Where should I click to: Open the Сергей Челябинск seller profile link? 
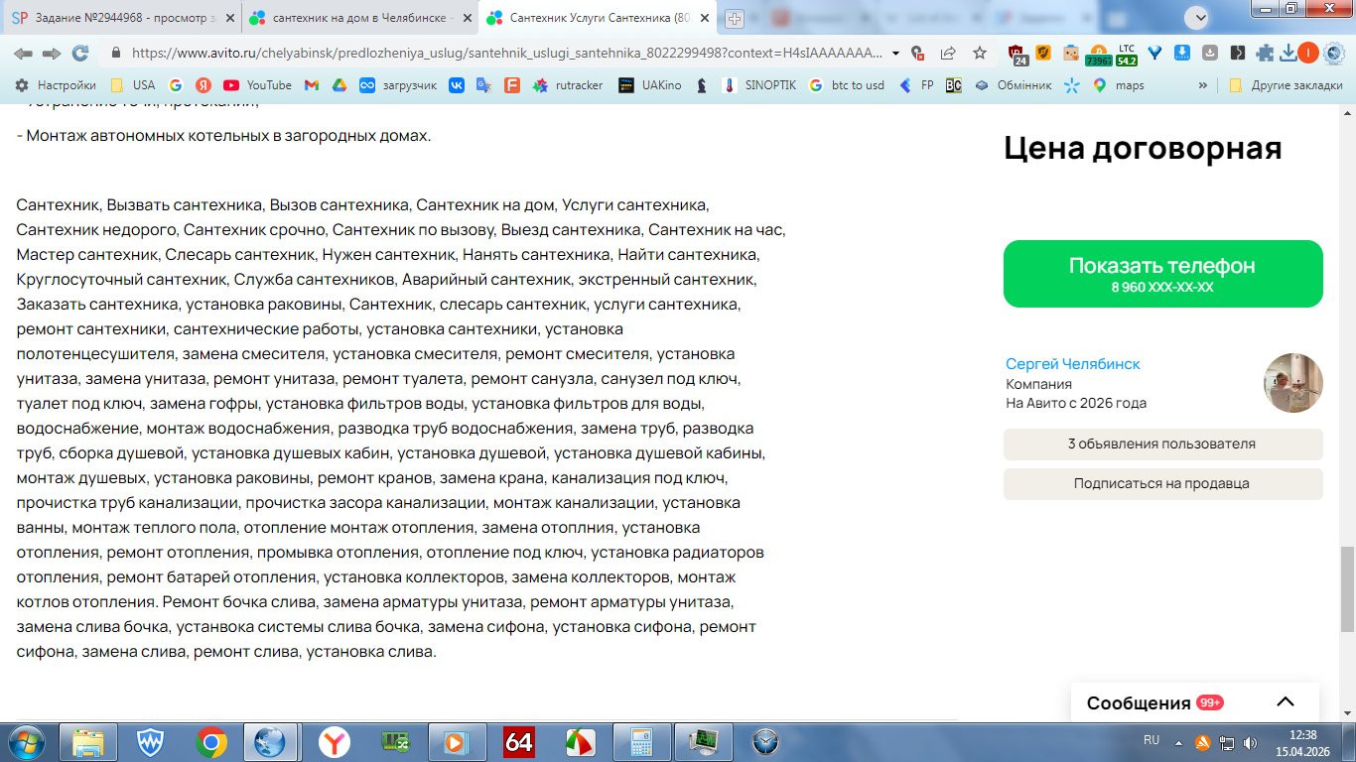[x=1073, y=364]
